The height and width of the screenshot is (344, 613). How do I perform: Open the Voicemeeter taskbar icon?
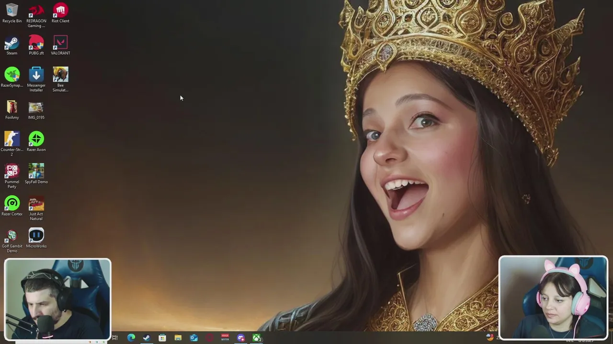point(225,338)
